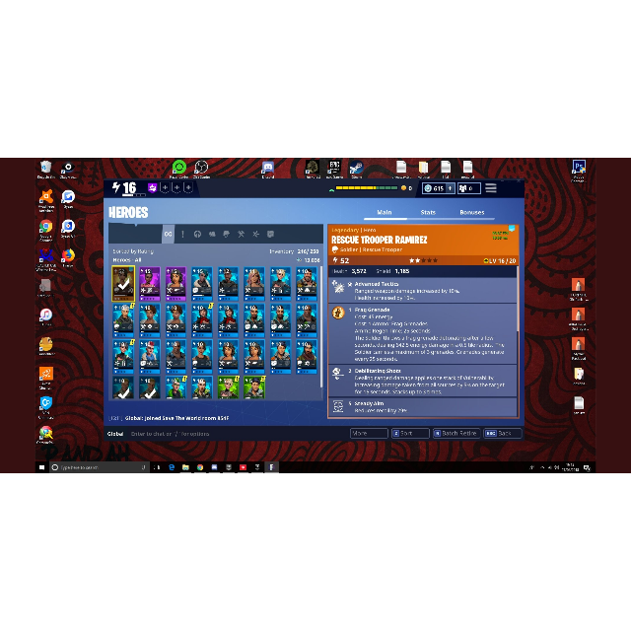Open the More options dropdown

coord(369,434)
